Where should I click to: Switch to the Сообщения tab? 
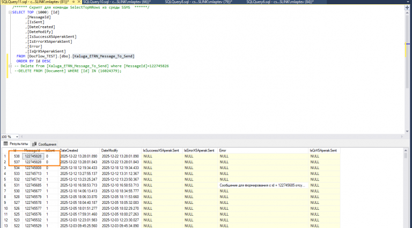47,144
